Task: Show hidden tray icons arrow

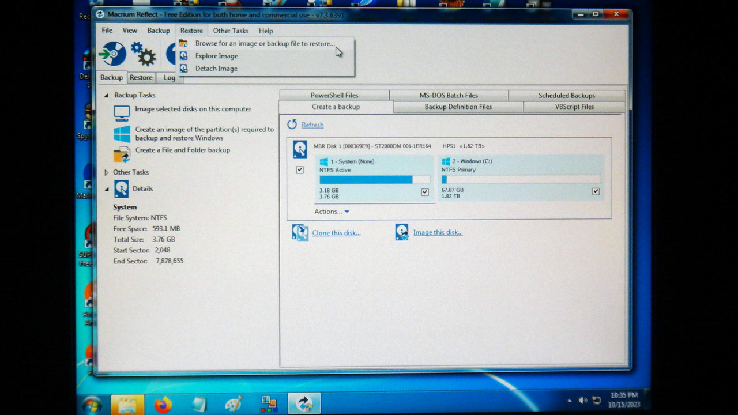Action: (x=570, y=401)
